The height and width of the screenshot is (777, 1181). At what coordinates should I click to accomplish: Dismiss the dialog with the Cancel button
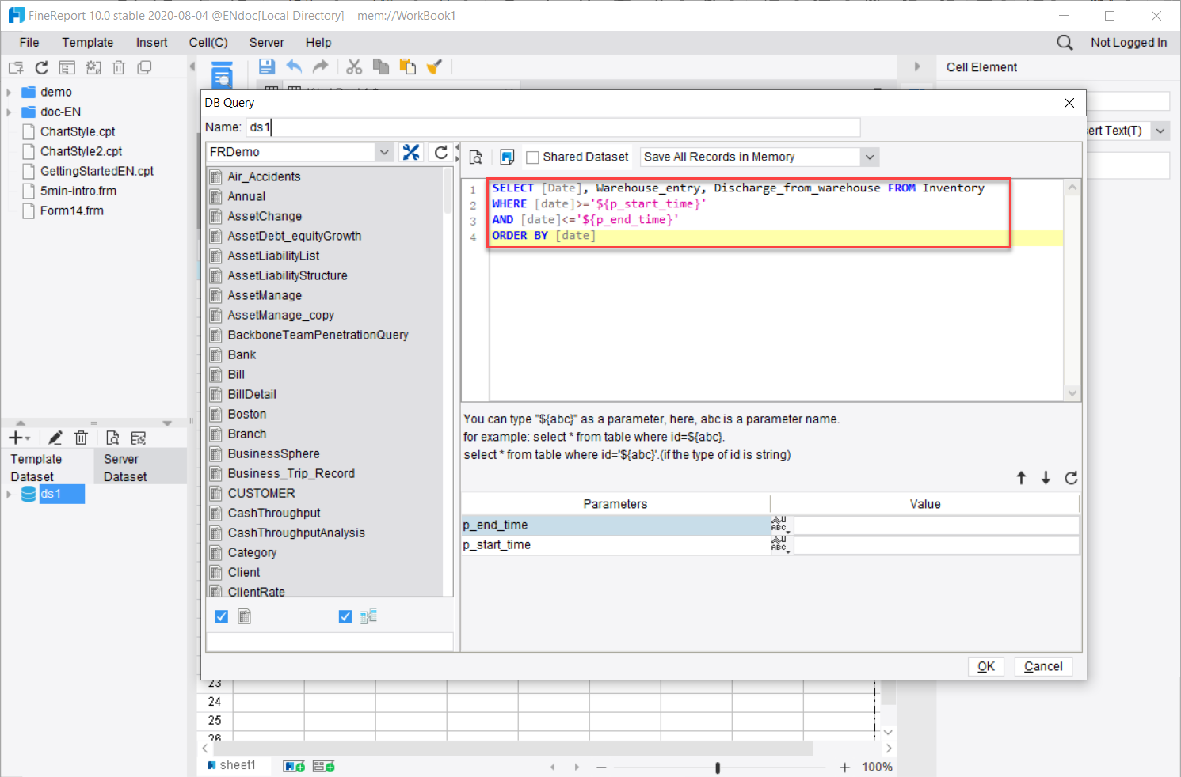[x=1043, y=666]
